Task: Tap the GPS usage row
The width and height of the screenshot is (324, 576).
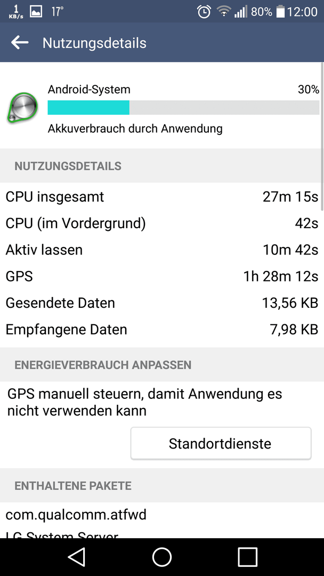Action: 162,276
